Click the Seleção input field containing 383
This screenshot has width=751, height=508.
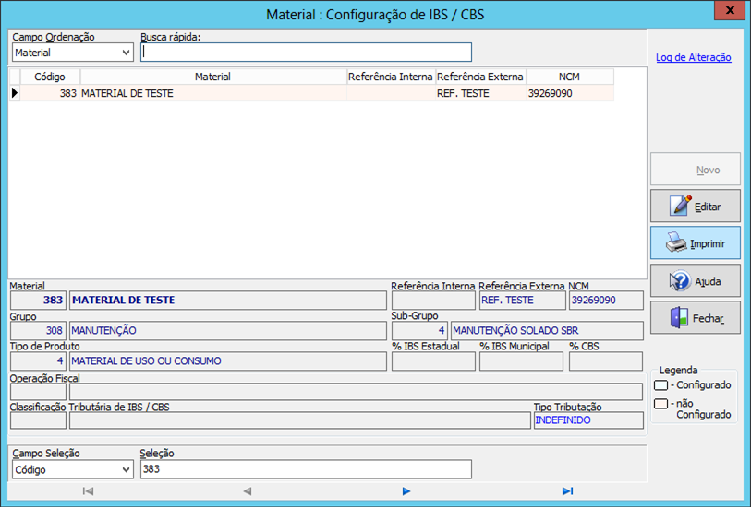306,470
